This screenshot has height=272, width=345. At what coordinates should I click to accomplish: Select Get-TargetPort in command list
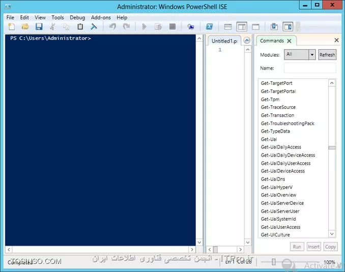pyautogui.click(x=277, y=83)
